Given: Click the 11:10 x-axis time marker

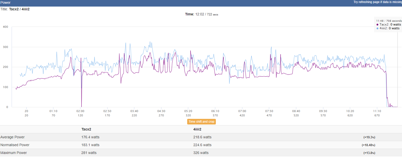Looking at the screenshot, I should tap(377, 111).
